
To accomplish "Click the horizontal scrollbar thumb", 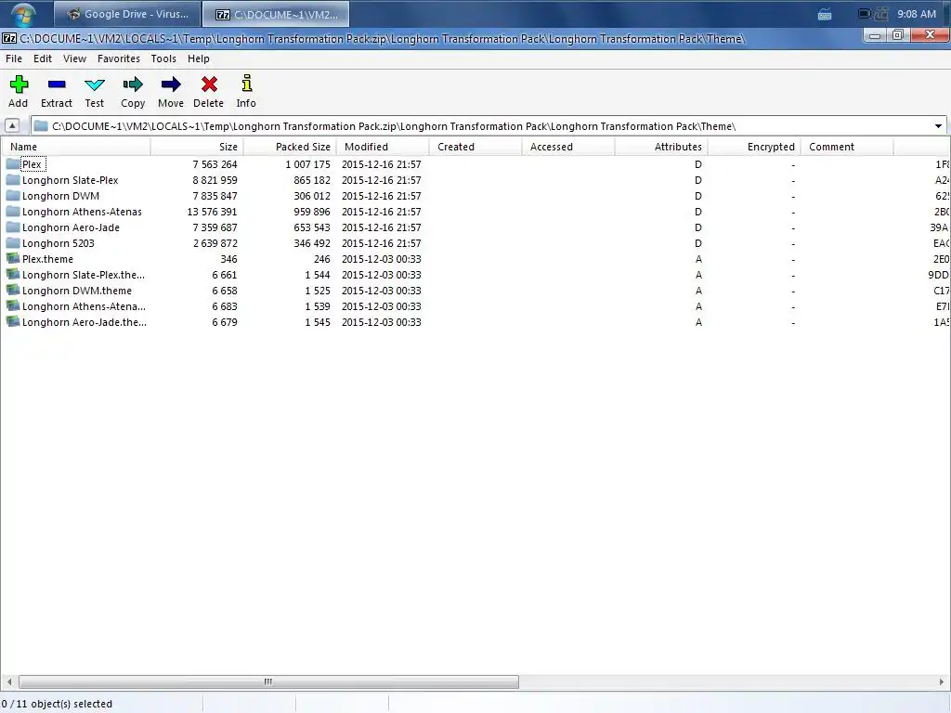I will pos(268,682).
